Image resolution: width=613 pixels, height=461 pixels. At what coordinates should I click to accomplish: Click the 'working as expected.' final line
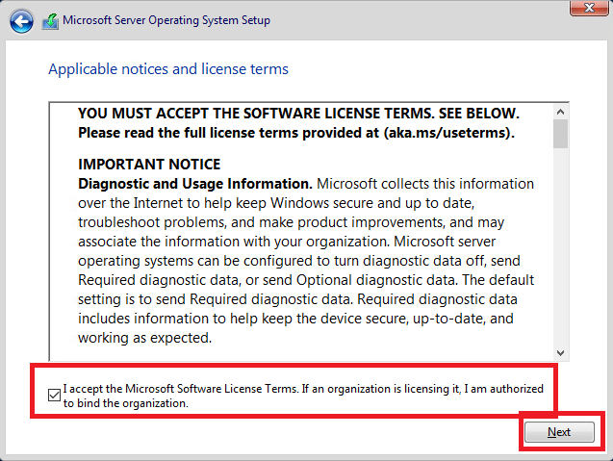tap(144, 338)
